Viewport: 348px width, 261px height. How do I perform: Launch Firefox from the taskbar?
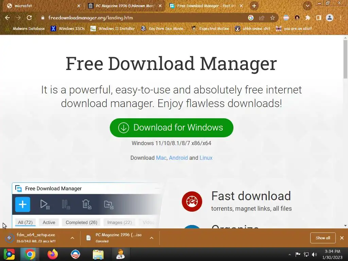tap(53, 254)
